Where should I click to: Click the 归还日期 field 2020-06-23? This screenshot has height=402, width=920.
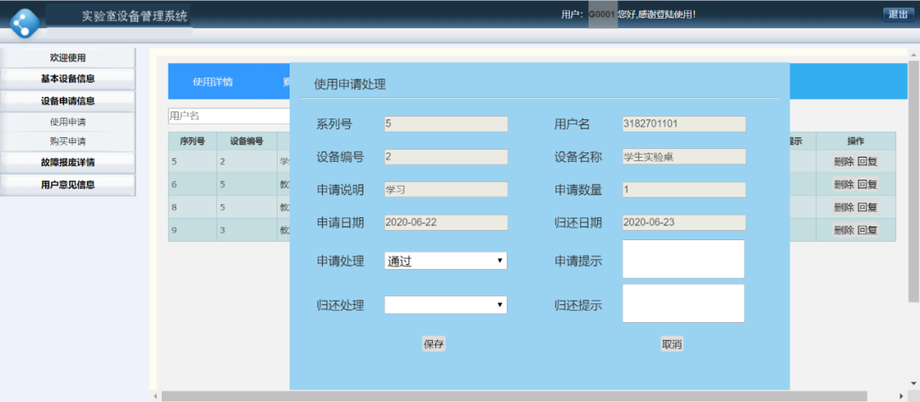click(683, 222)
